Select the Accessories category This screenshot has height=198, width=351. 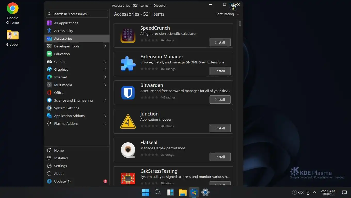tap(77, 38)
